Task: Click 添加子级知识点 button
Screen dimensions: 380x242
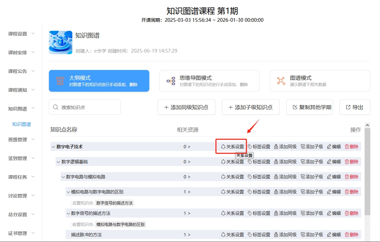Action: coord(250,107)
